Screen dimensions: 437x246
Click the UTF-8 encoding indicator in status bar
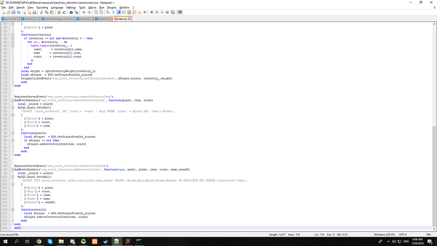[x=403, y=235]
